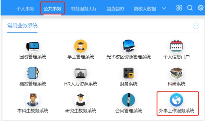
Task: Open the 国资管理系统 computer icon
Action: [33, 46]
